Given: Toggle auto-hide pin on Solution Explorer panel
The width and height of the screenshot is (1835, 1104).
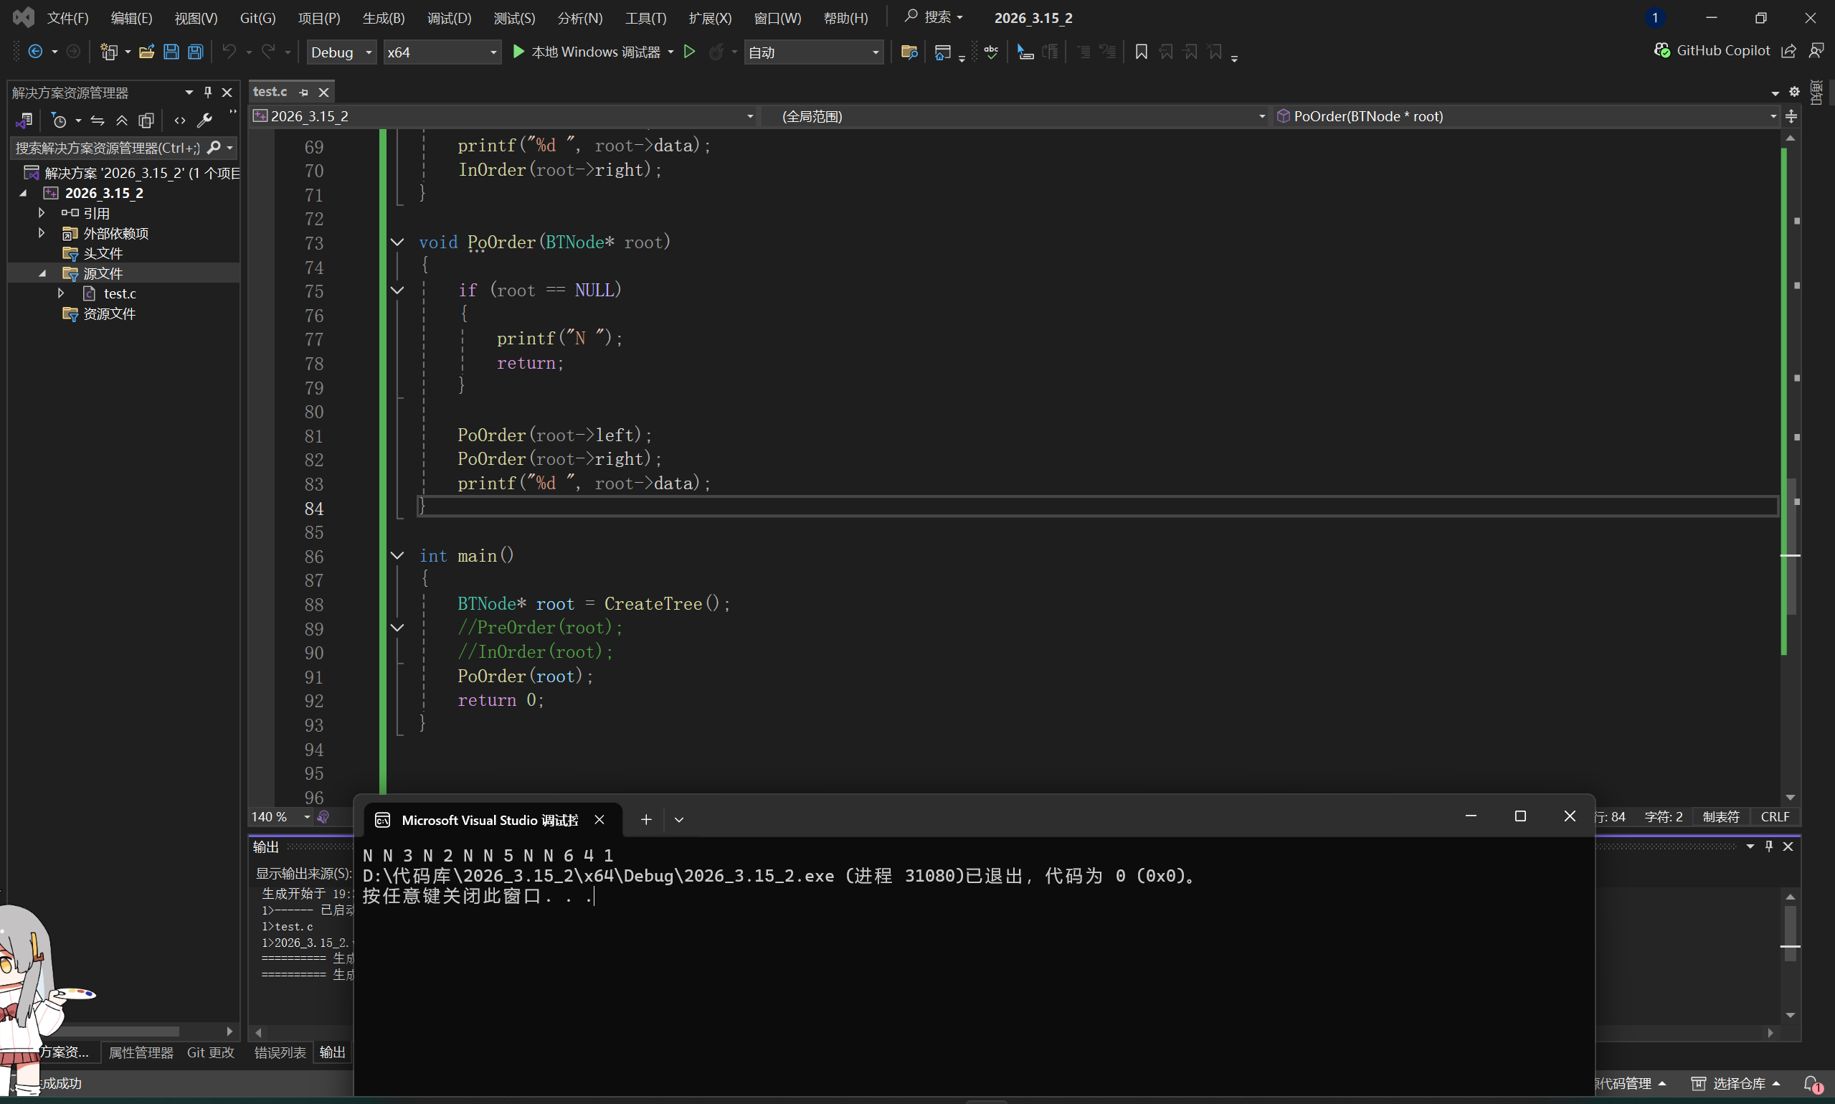Looking at the screenshot, I should (208, 93).
